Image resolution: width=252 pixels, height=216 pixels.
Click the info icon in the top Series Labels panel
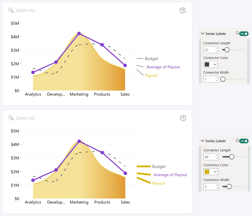(x=237, y=33)
